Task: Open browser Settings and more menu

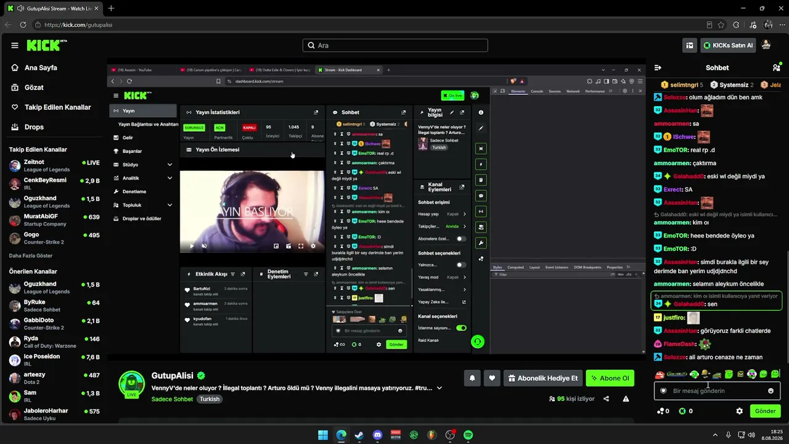Action: [x=782, y=25]
